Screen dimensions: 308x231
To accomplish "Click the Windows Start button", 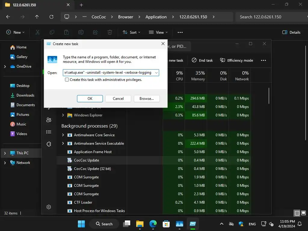I will point(81,224).
